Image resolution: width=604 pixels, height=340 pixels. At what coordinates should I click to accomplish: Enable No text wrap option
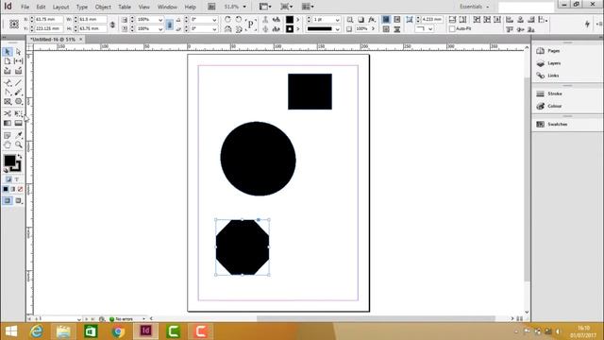(386, 20)
